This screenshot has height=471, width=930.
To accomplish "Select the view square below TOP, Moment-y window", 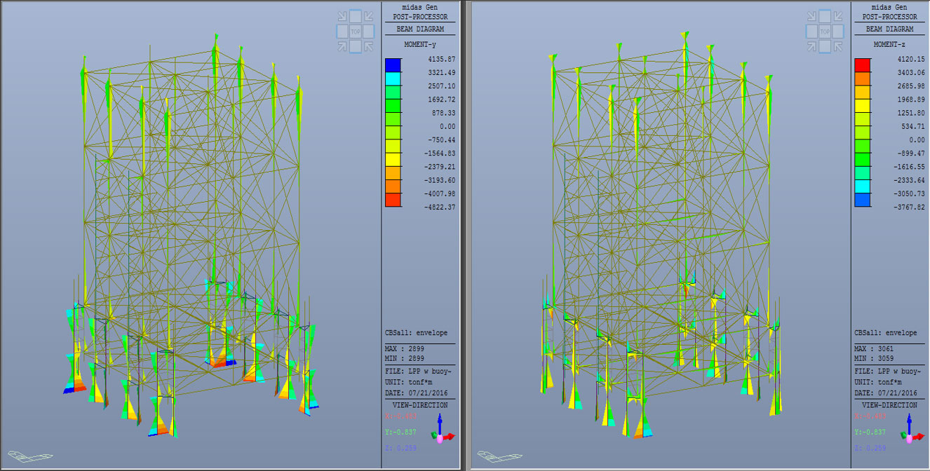I will [356, 46].
